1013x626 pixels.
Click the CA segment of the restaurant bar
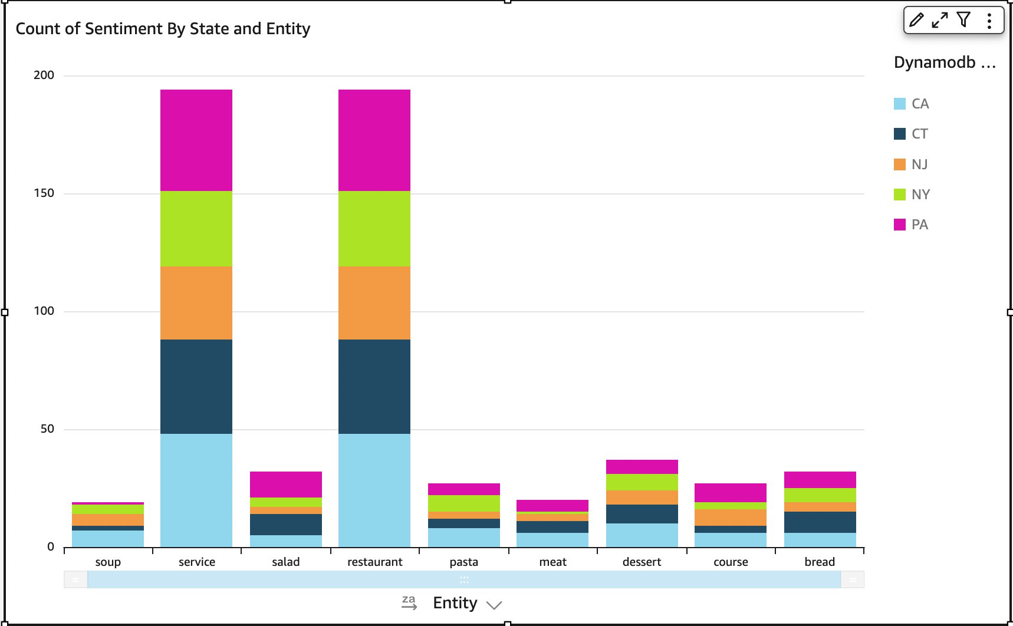click(374, 490)
